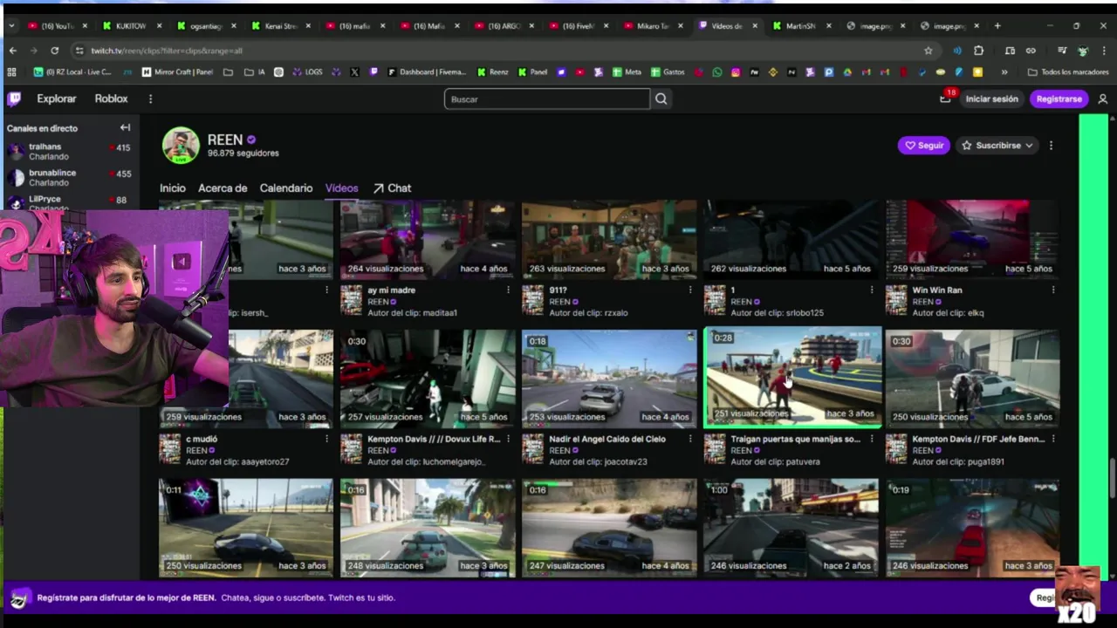
Task: Open the Todos los marcadores folder
Action: (x=1069, y=72)
